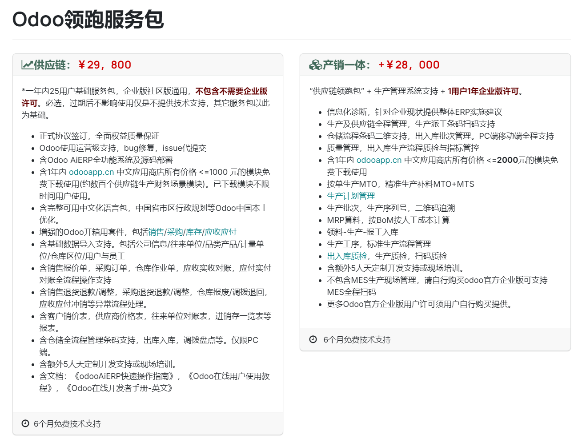Click the clock icon in 供应链 card footer
586x447 pixels.
tap(25, 423)
